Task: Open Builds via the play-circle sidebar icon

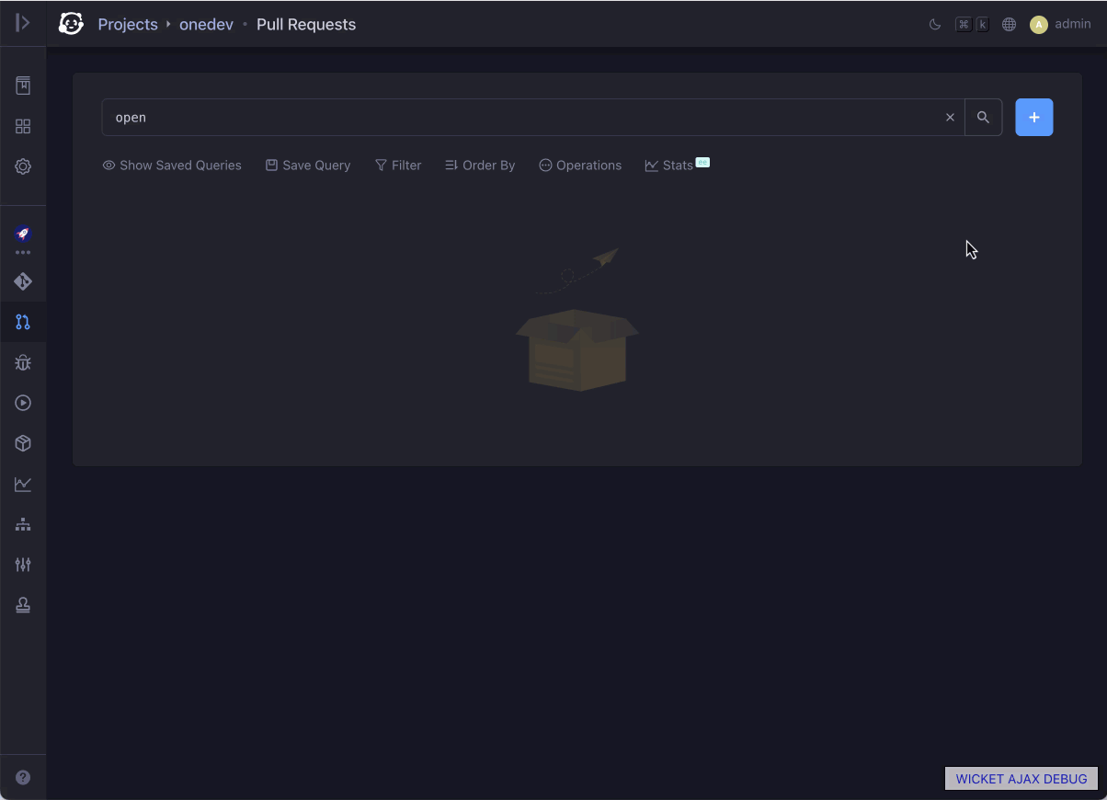Action: click(23, 403)
